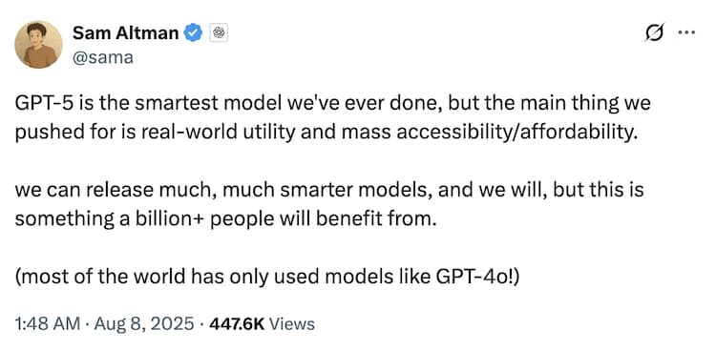The height and width of the screenshot is (351, 716).
Task: Click the word 'GPT-5' in the post
Action: 41,104
